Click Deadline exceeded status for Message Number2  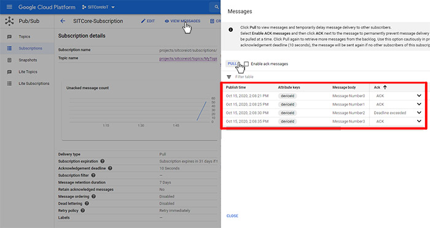click(389, 113)
